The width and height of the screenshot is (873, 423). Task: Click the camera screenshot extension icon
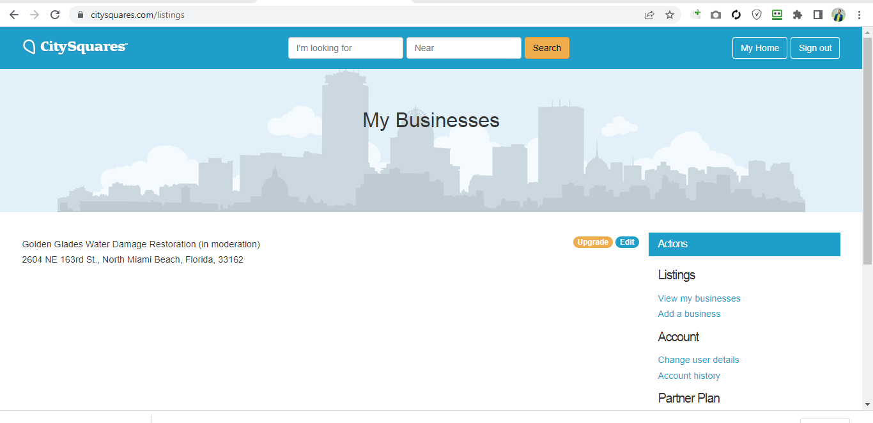pos(716,15)
